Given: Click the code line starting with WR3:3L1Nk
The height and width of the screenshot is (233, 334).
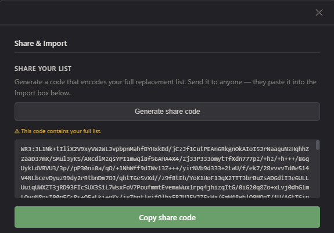Looking at the screenshot, I should pos(165,149).
